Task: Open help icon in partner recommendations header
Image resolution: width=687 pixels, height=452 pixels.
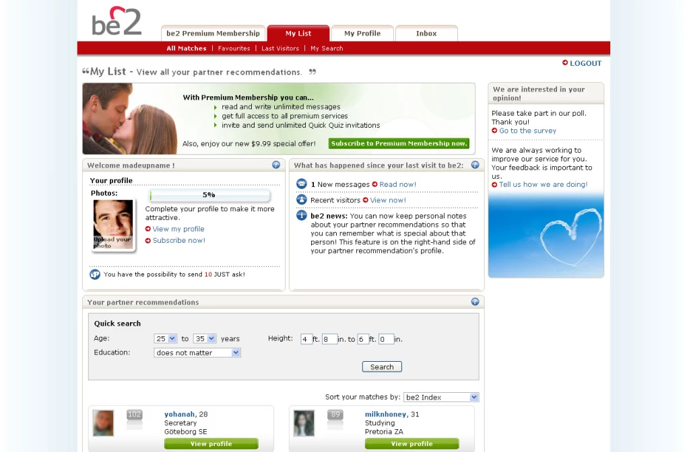Action: pyautogui.click(x=475, y=301)
